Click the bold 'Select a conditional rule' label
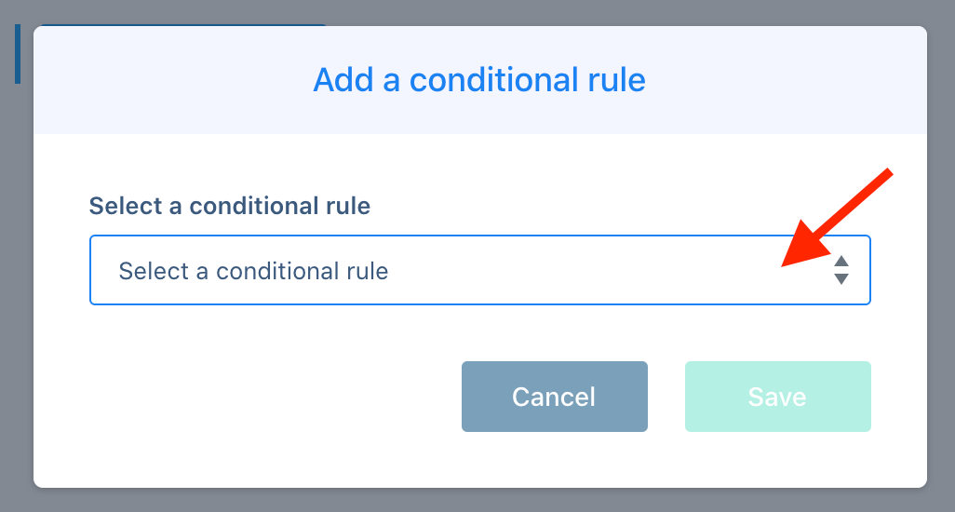The image size is (955, 512). [230, 206]
